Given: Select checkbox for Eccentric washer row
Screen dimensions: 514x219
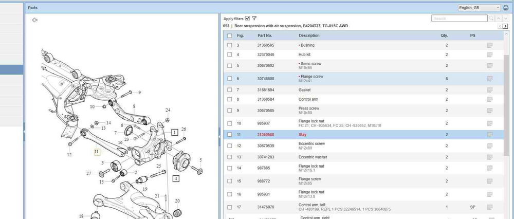Looking at the screenshot, I should [x=230, y=157].
